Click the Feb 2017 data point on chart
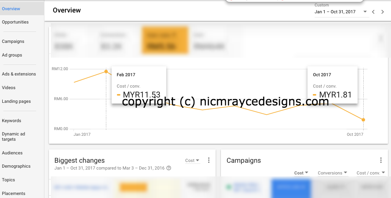The width and height of the screenshot is (391, 198). point(106,71)
